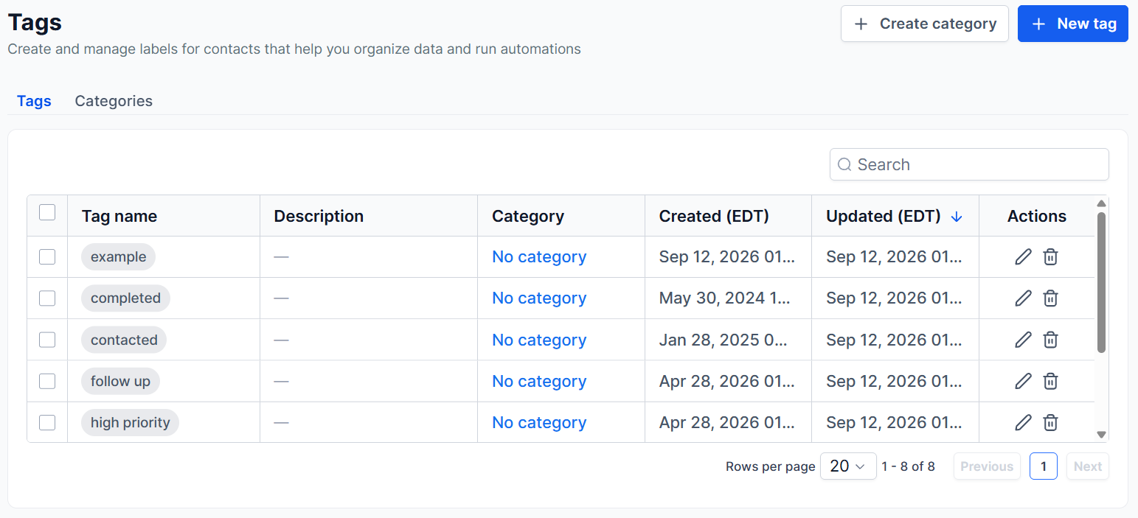Click the sort arrow in Updated (EDT) header
This screenshot has width=1138, height=518.
click(x=957, y=217)
